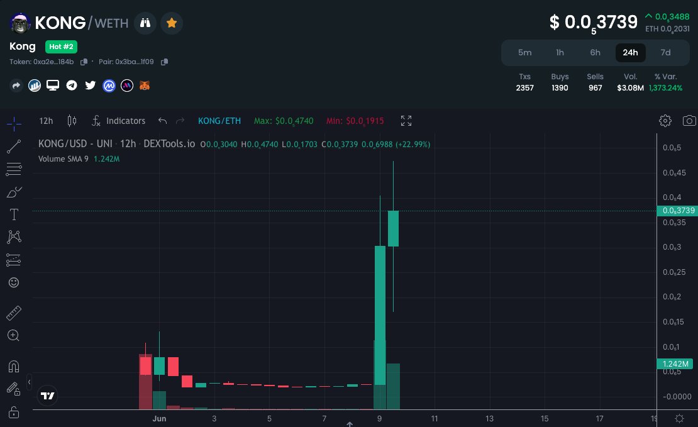Click the Txs 2357 stat
This screenshot has width=698, height=427.
point(525,82)
